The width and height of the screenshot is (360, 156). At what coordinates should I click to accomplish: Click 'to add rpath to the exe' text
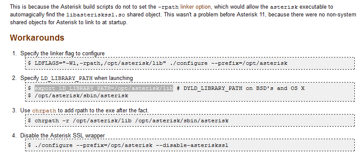[87, 111]
